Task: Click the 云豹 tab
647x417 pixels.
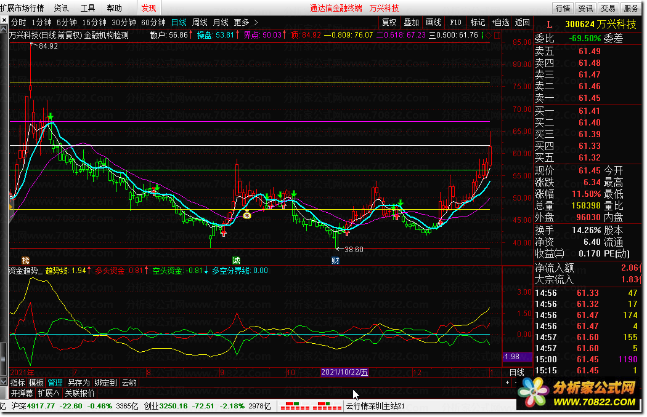Action: [x=129, y=383]
